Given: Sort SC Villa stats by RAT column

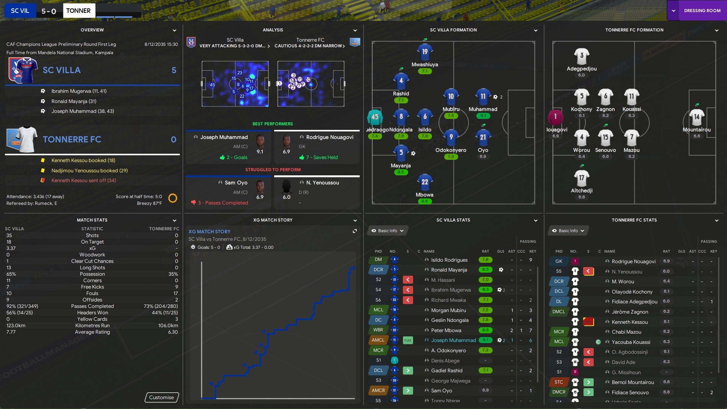Looking at the screenshot, I should pos(485,251).
